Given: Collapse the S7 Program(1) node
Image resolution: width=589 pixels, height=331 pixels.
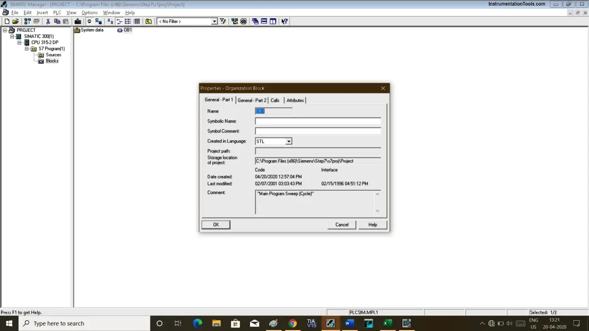Looking at the screenshot, I should point(27,48).
